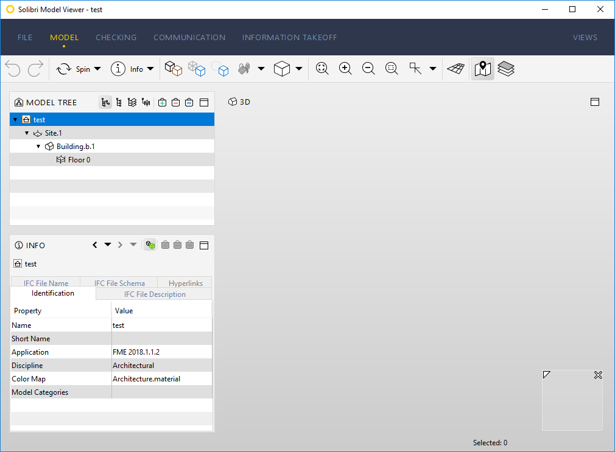
Task: Click the Architecture.material value cell
Action: tap(162, 379)
